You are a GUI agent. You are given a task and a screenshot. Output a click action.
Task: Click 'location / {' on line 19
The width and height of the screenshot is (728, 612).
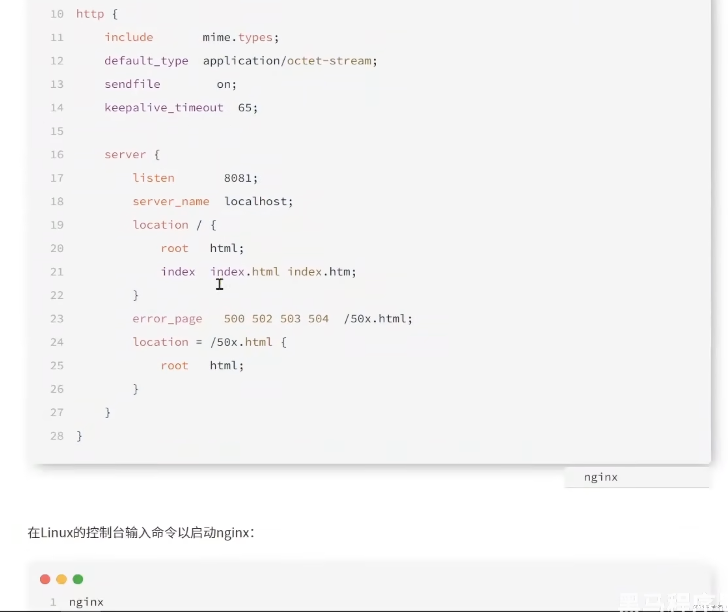[174, 225]
